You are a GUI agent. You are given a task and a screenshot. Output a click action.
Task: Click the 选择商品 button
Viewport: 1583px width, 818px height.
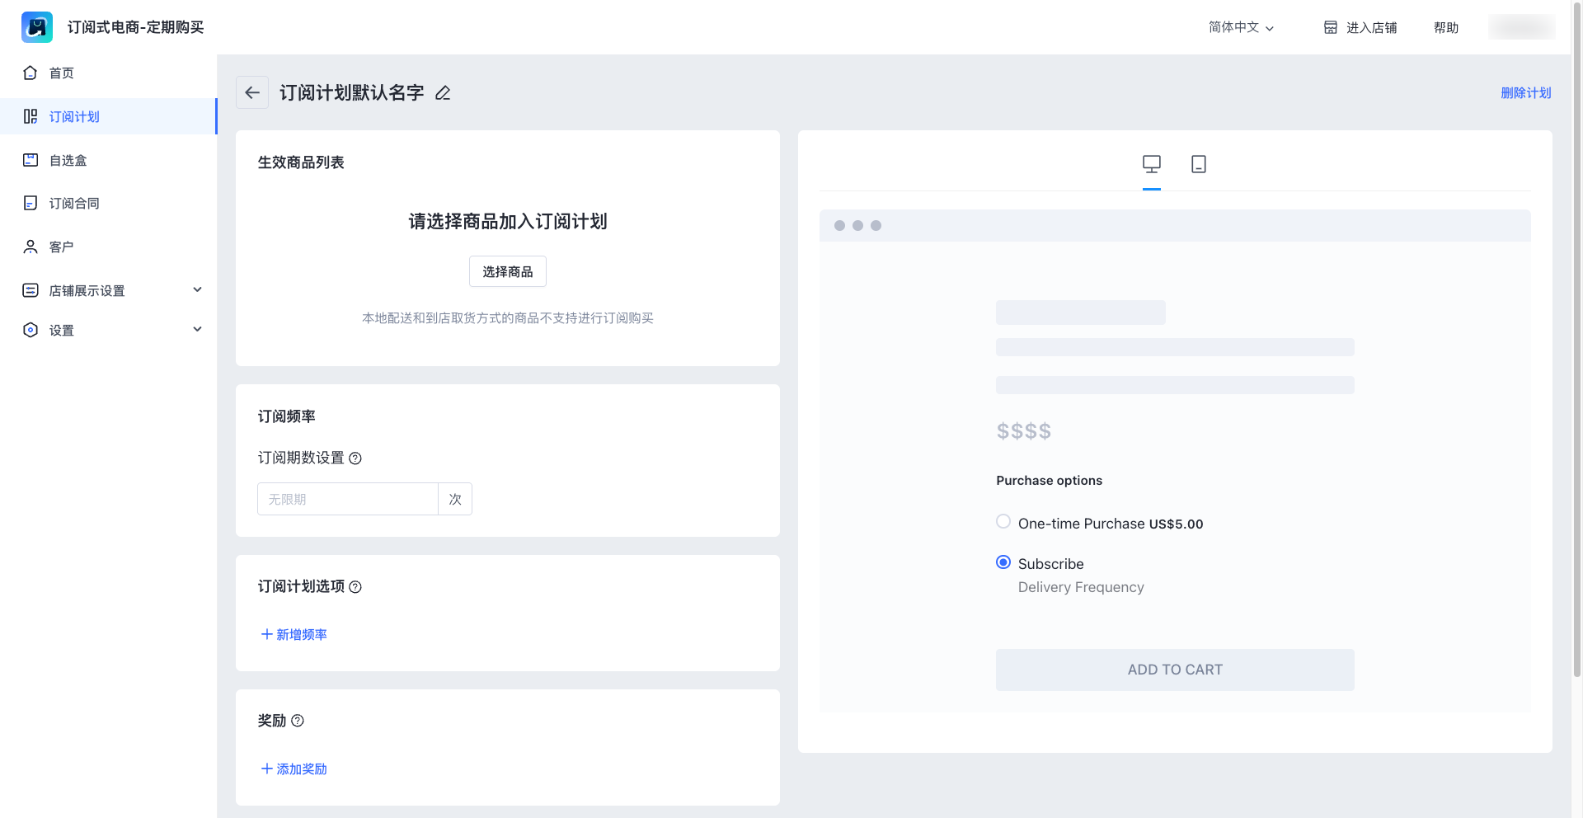[507, 271]
